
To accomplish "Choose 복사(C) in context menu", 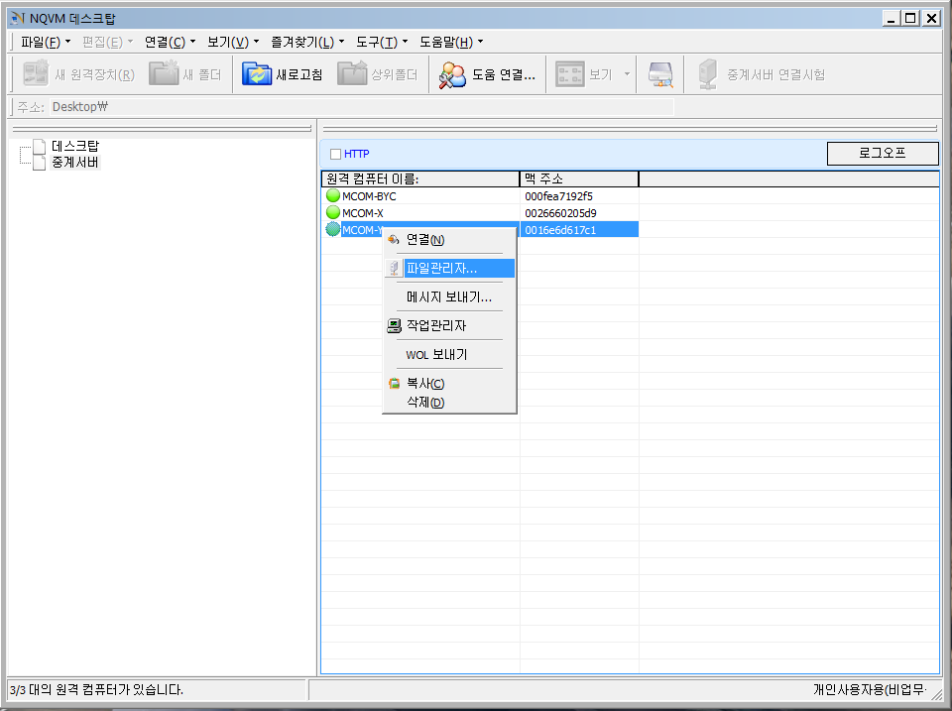I will (x=449, y=384).
